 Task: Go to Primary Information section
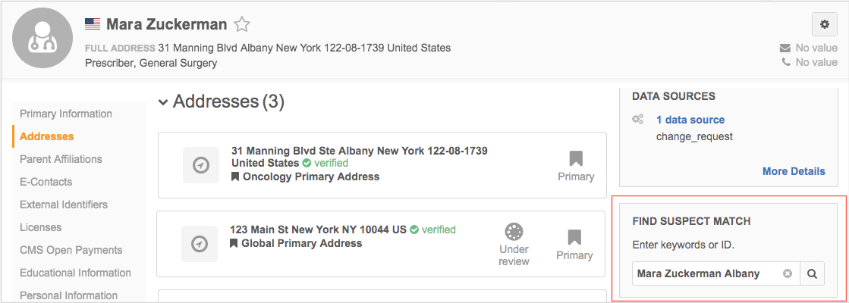66,114
